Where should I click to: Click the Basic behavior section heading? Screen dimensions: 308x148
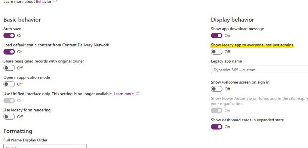click(x=22, y=20)
